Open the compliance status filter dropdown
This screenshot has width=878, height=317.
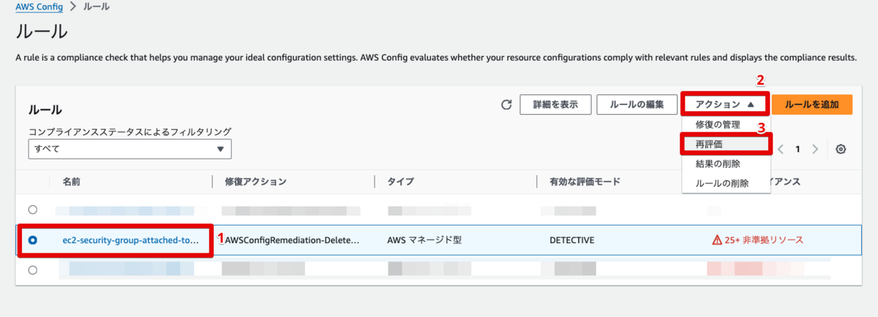130,149
